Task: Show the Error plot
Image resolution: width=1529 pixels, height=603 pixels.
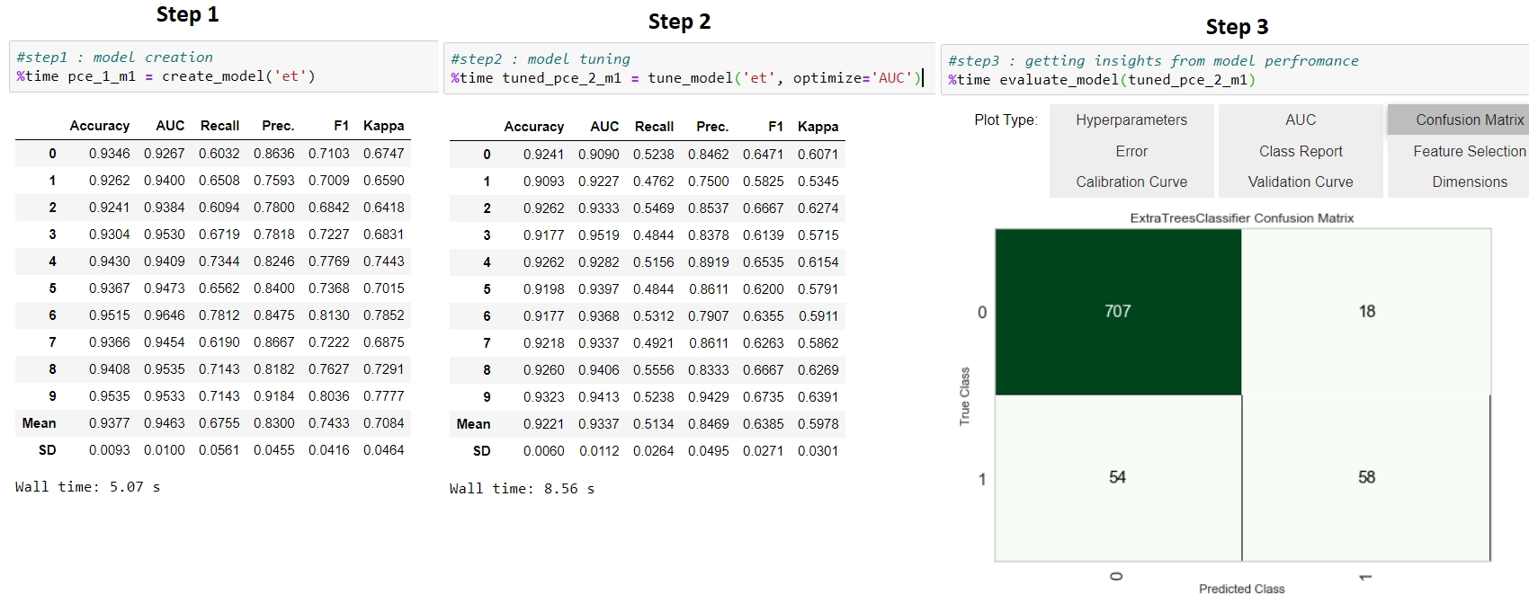Action: tap(1131, 151)
